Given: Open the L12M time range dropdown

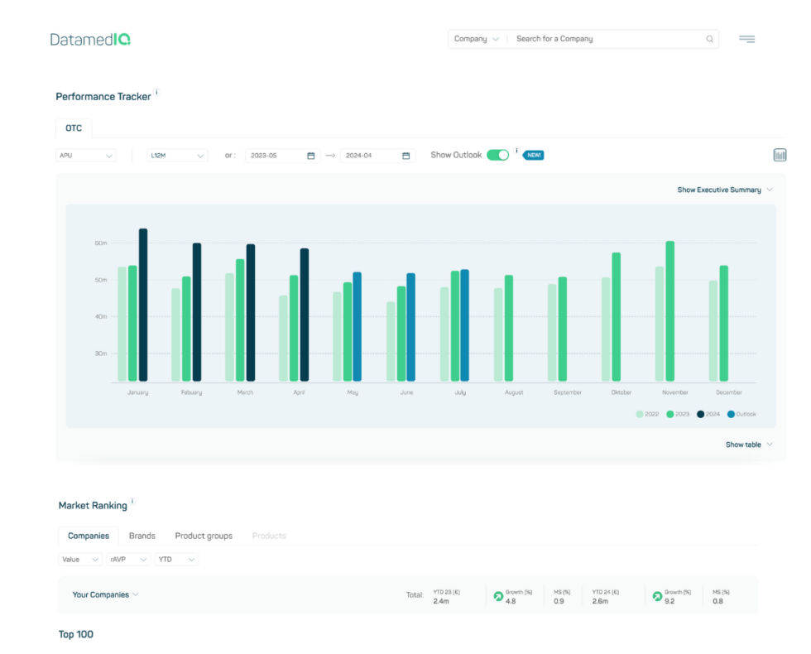Looking at the screenshot, I should [x=175, y=155].
